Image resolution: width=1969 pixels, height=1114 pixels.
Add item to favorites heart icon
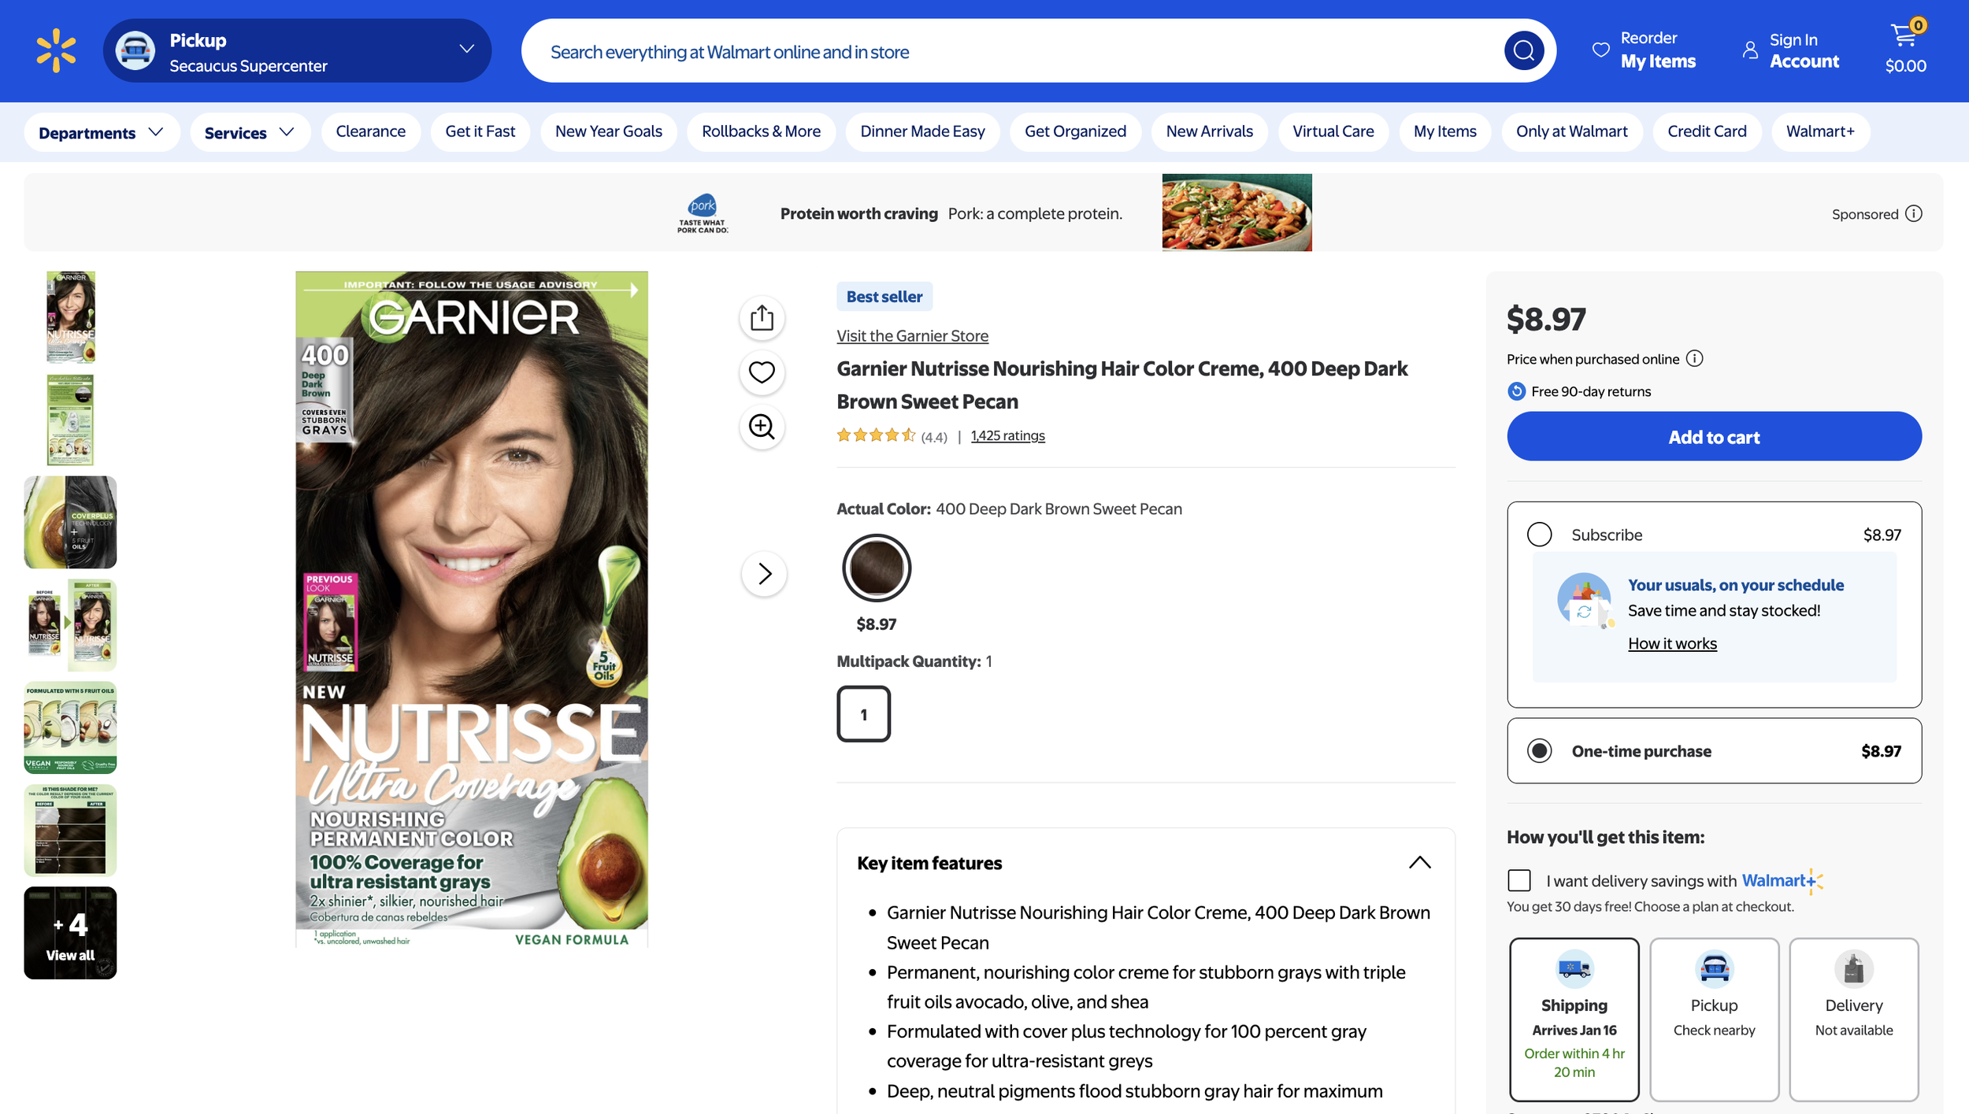pyautogui.click(x=762, y=372)
